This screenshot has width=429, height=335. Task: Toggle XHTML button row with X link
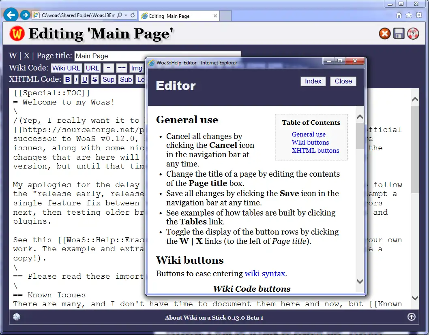coord(26,56)
